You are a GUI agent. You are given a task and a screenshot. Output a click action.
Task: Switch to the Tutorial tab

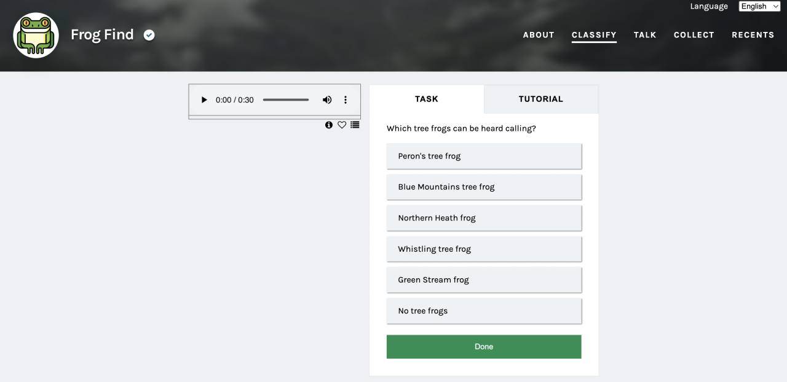(540, 99)
